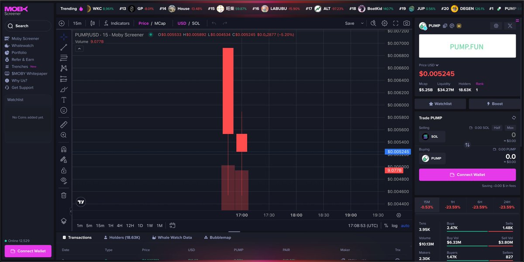524x262 pixels.
Task: Enter fullscreen chart mode
Action: click(x=396, y=23)
